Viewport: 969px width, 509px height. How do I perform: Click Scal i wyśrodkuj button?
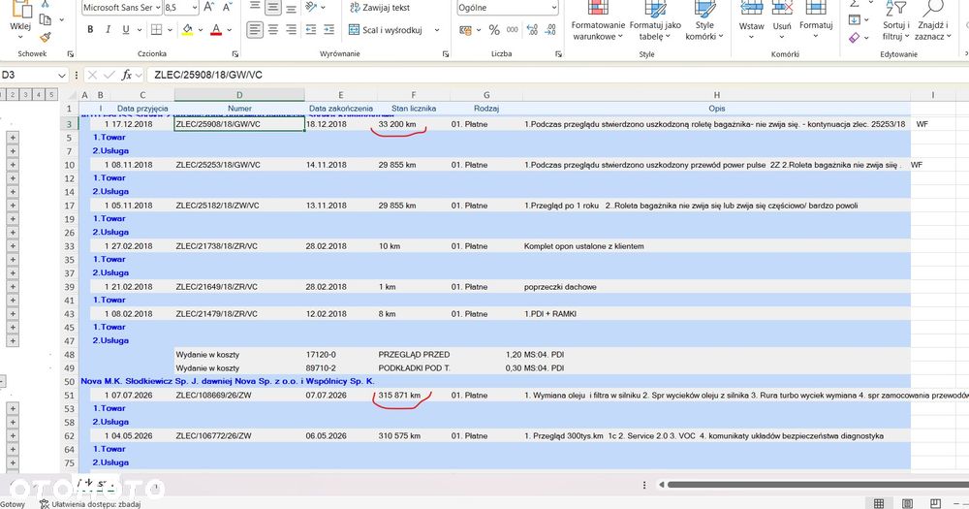coord(387,30)
